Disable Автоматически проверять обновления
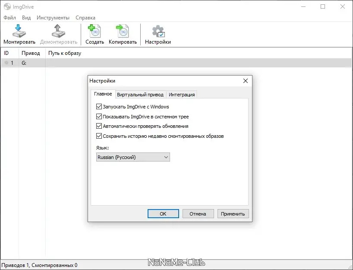 [99, 126]
